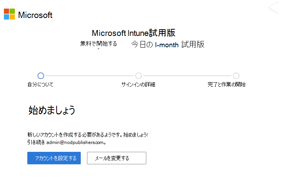Viewport: 286px width, 185px height.
Task: Click the 完了と作業の開始 step label
Action: [227, 84]
